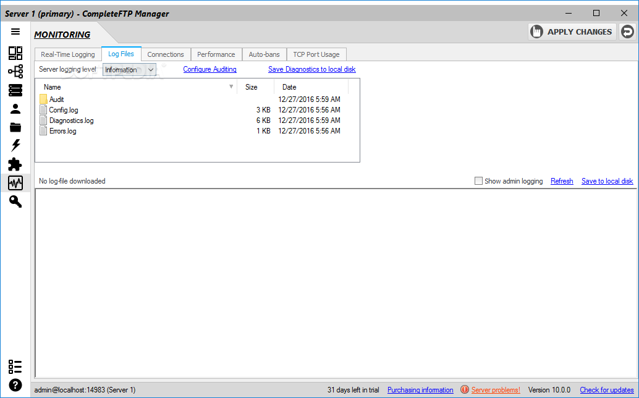Click admin@localhost:14983 status text
Screen dimensions: 639x398
pos(85,390)
